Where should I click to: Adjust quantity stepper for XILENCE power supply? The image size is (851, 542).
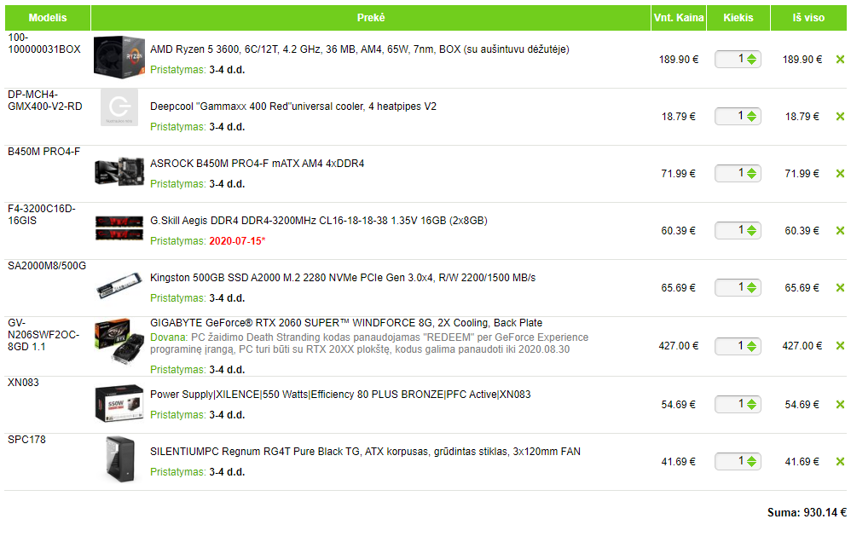coord(752,404)
